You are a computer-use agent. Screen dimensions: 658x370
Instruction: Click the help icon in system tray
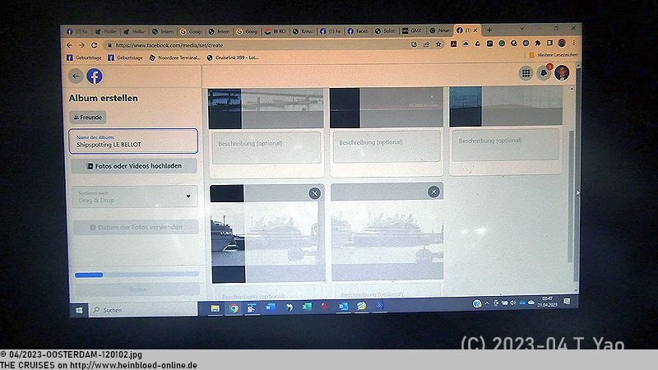pos(477,303)
